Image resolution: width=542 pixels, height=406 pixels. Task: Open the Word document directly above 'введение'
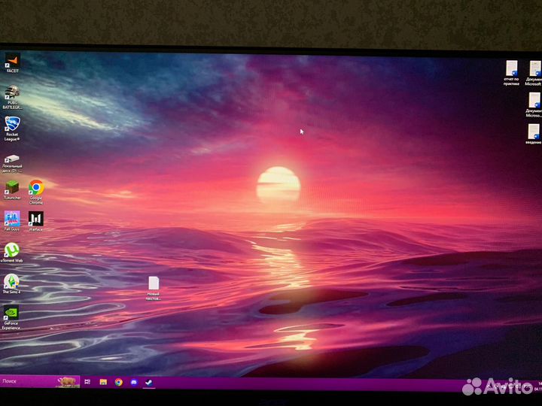click(x=534, y=105)
